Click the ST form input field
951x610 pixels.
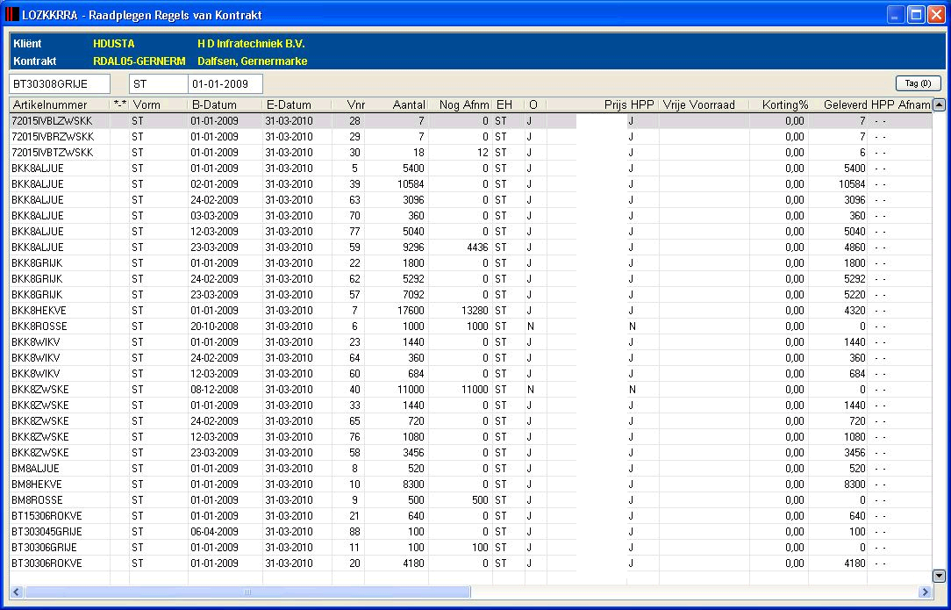[158, 84]
